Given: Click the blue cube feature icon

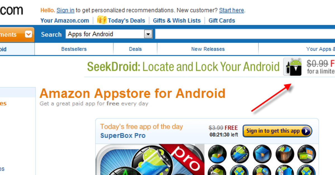Looking at the screenshot, I should (262, 154).
